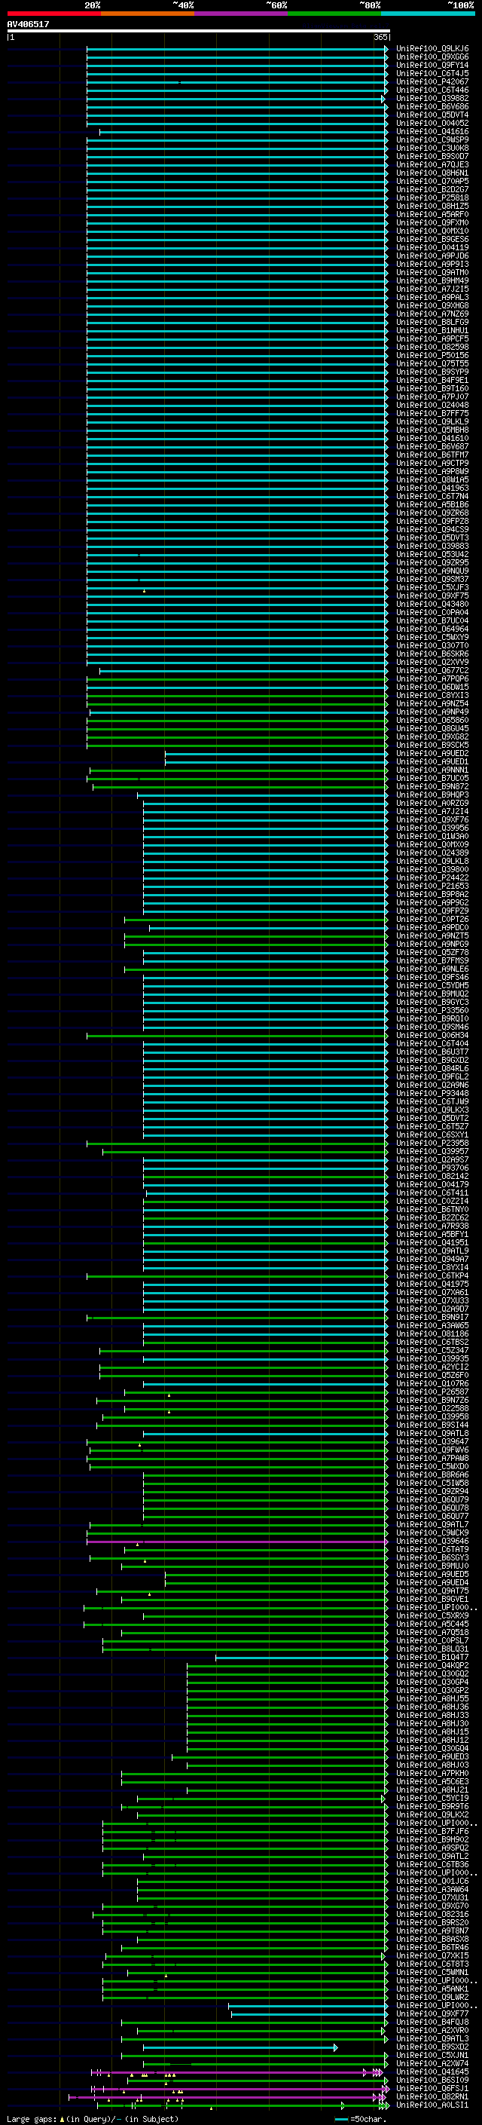The height and width of the screenshot is (2125, 482).
Task: Select hit label UniRef100_C0PT26
Action: (432, 919)
